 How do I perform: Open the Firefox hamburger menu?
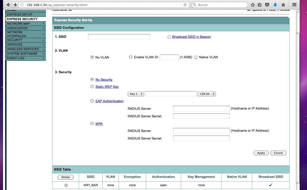click(294, 5)
